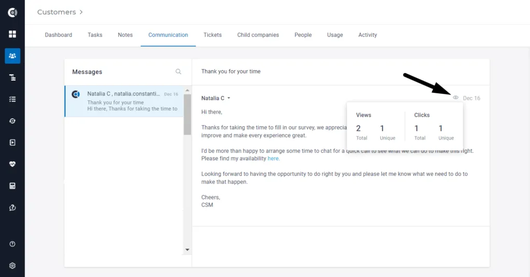
Task: Click the message list scroll down arrow
Action: pyautogui.click(x=187, y=250)
